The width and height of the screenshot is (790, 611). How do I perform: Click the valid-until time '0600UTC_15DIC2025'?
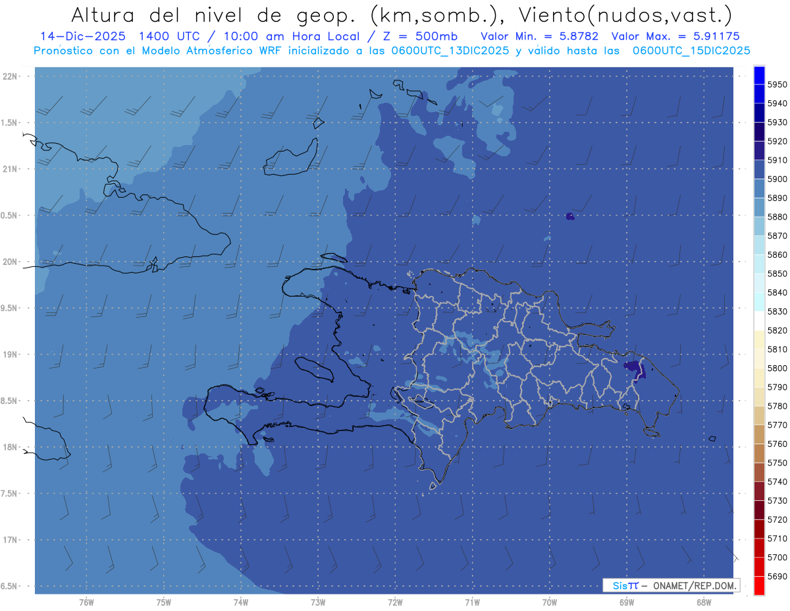click(691, 51)
